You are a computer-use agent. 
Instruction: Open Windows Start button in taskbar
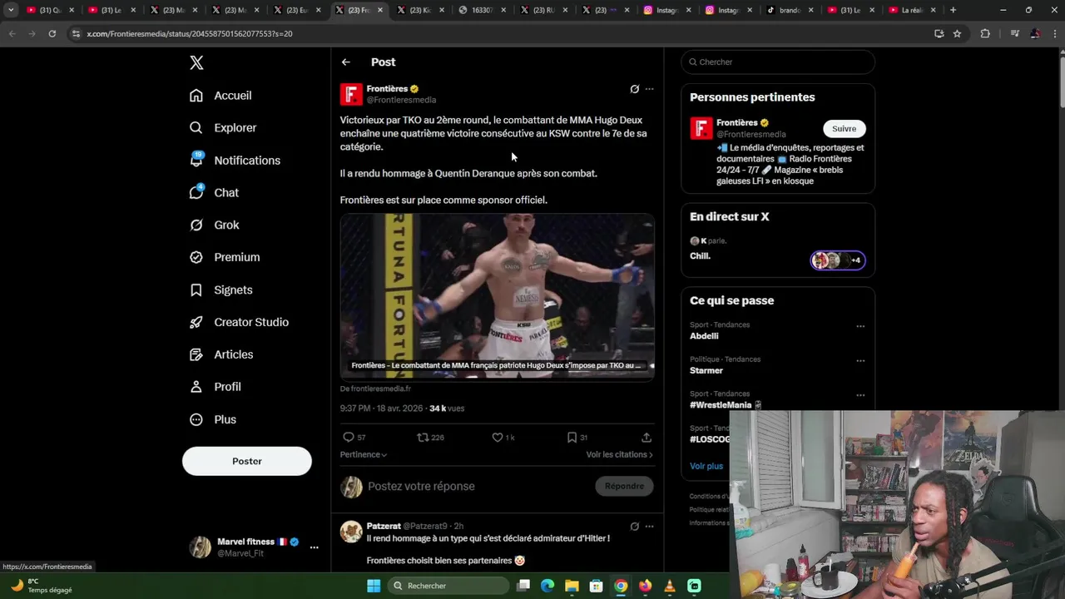pos(374,586)
